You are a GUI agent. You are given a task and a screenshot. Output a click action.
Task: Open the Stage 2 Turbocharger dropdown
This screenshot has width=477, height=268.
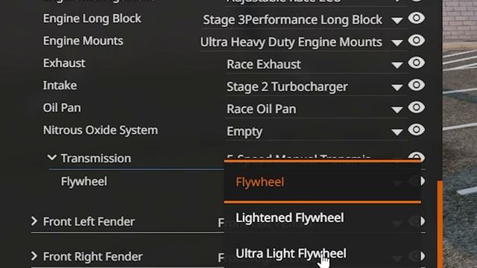coord(397,88)
